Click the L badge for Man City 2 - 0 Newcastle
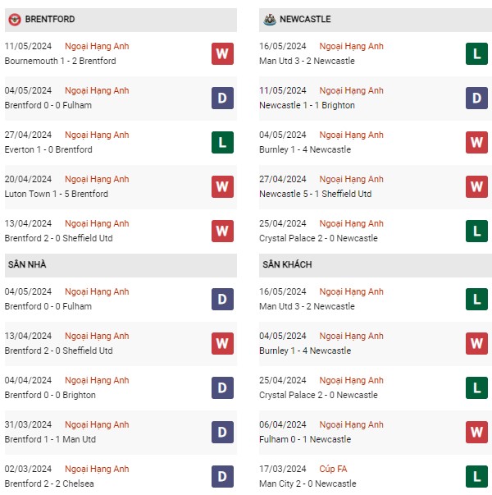This screenshot has height=495, width=492. 476,477
